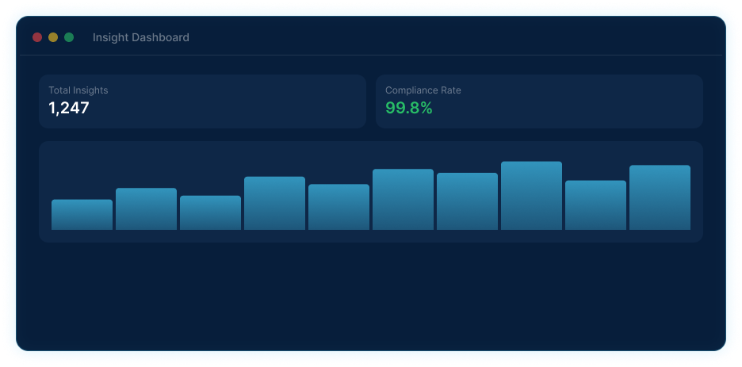Click the third chart bar from left
This screenshot has height=367, width=742.
(x=210, y=213)
